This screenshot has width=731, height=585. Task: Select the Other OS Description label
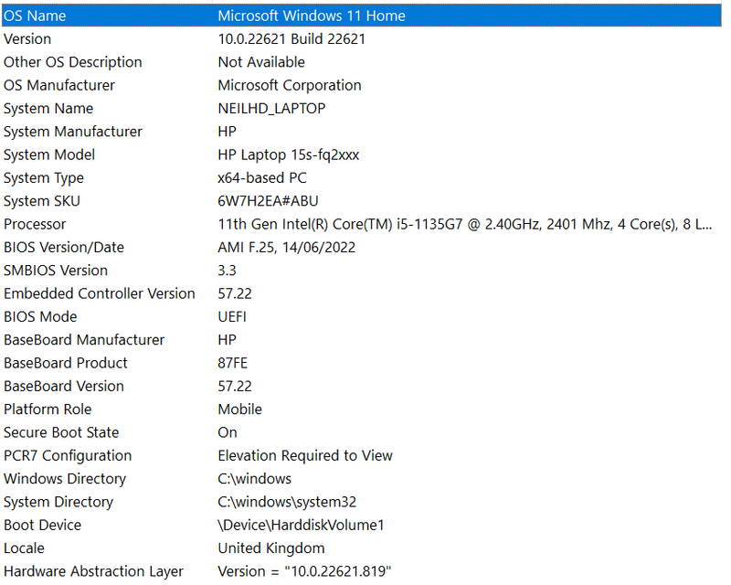click(x=73, y=62)
